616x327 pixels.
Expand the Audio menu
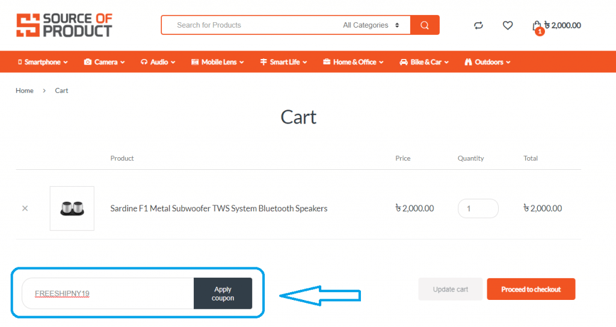point(158,62)
